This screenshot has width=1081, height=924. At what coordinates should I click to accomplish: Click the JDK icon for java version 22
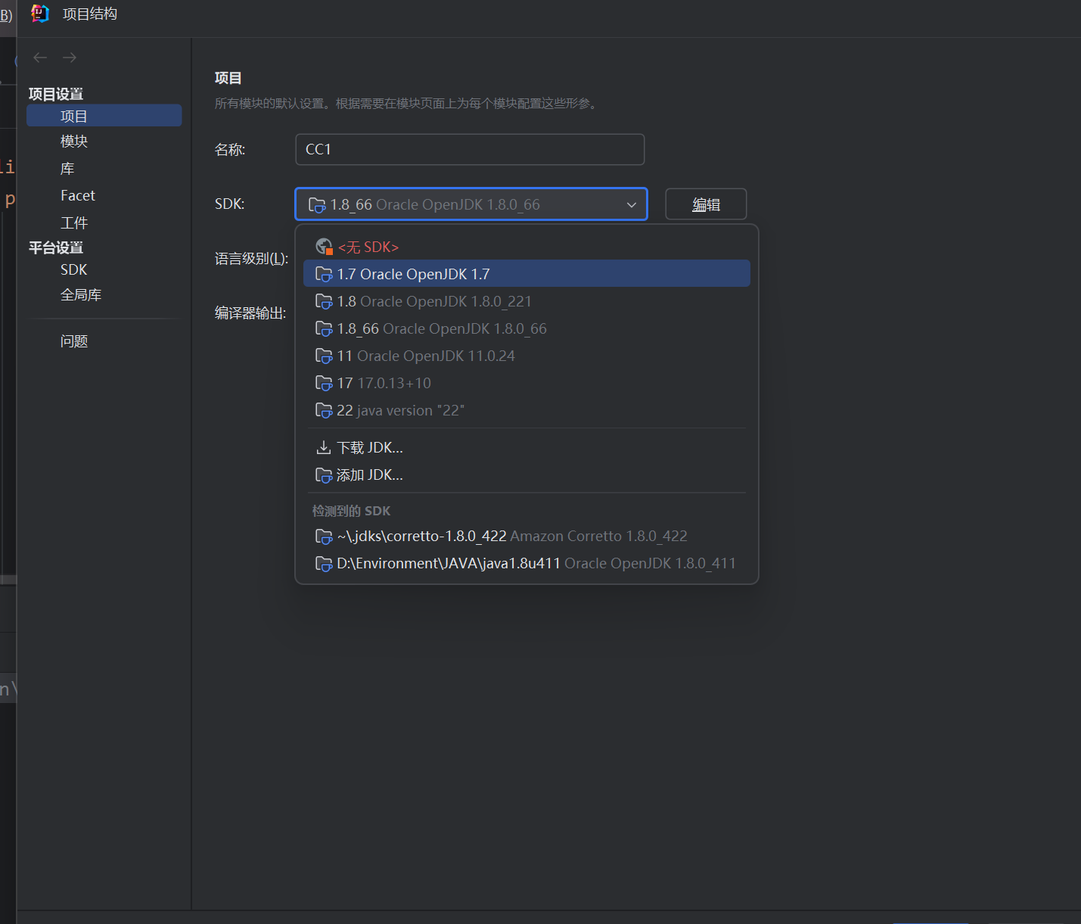pyautogui.click(x=324, y=410)
